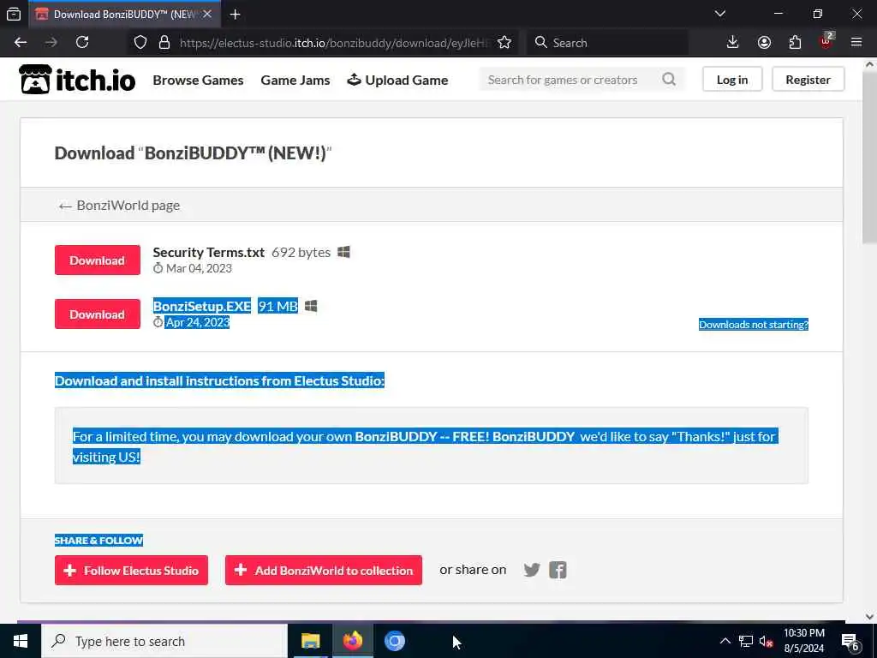877x658 pixels.
Task: Click the Register button
Action: (x=808, y=80)
